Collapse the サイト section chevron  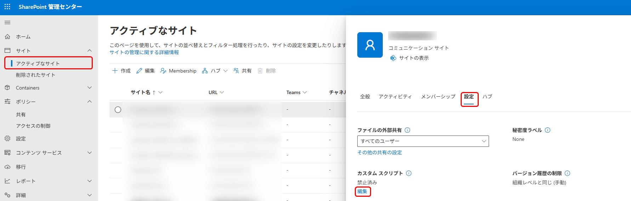pos(90,51)
